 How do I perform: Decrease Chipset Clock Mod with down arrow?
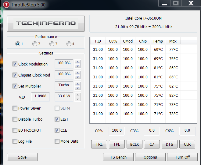point(77,77)
